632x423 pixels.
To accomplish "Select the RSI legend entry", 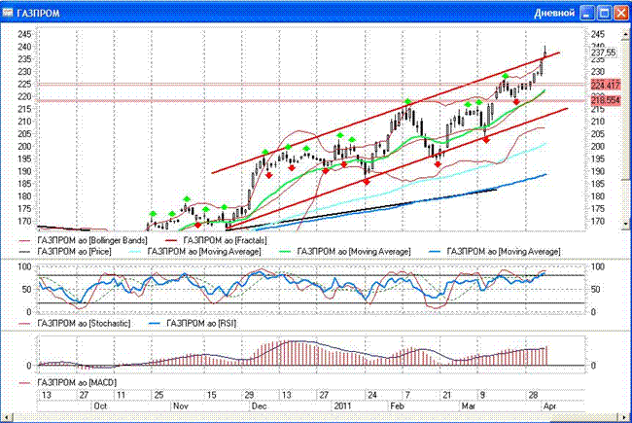I will [x=193, y=324].
